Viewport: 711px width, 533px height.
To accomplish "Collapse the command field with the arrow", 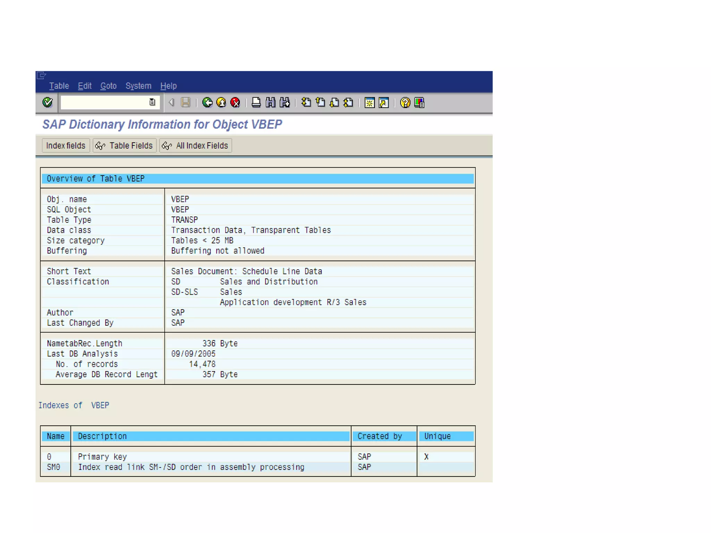I will click(171, 102).
